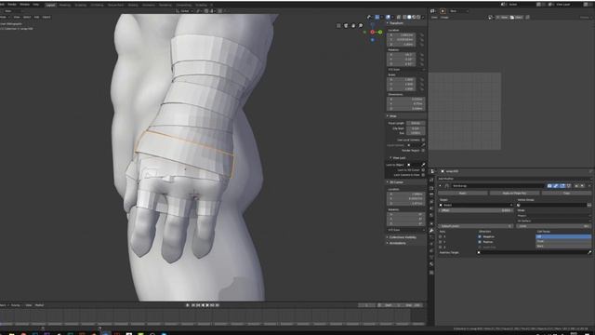Toggle the Negative direction checkbox
The image size is (595, 335).
(x=480, y=236)
